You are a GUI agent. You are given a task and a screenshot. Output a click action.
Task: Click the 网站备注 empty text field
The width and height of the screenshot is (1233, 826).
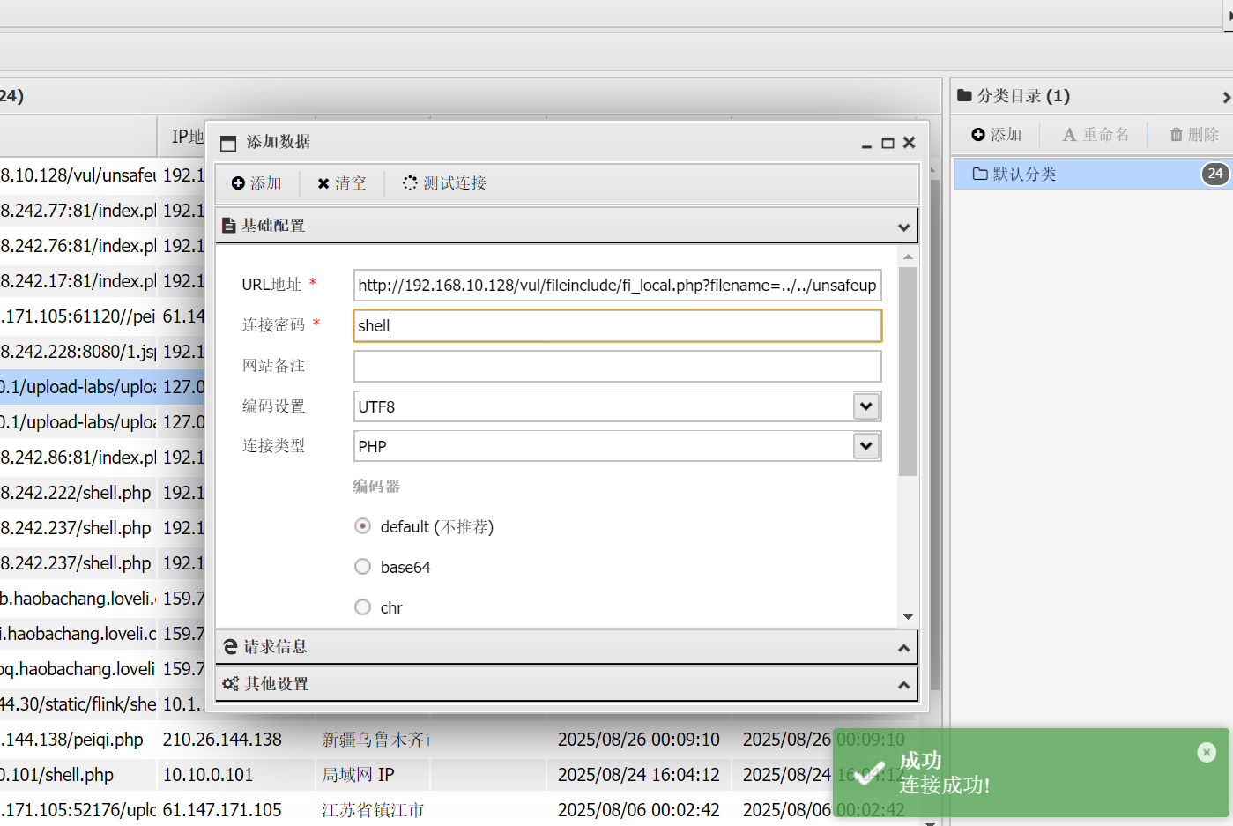tap(617, 366)
